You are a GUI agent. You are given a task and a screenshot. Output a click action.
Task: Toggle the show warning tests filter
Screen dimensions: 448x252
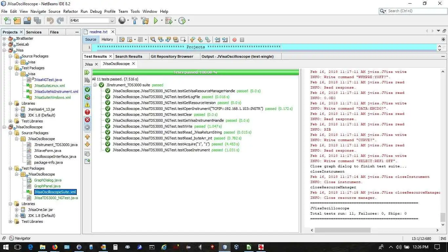point(87,105)
